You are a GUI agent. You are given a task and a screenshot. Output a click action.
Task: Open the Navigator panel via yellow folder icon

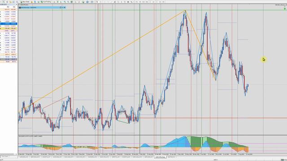point(10,2)
